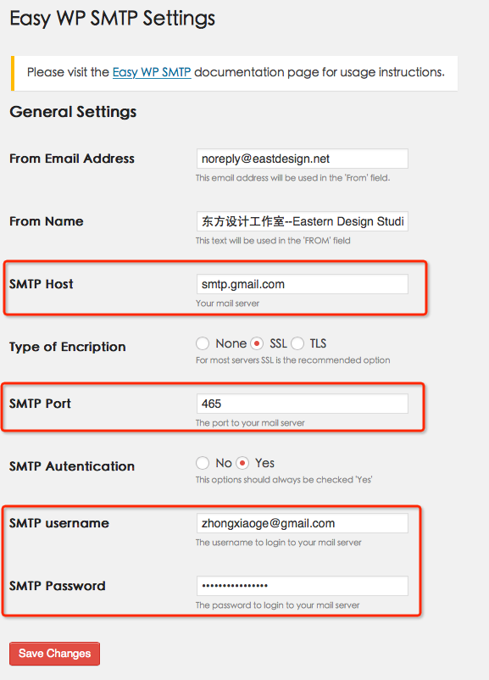Click the 'SMTP Port' label
The image size is (489, 680).
point(40,404)
